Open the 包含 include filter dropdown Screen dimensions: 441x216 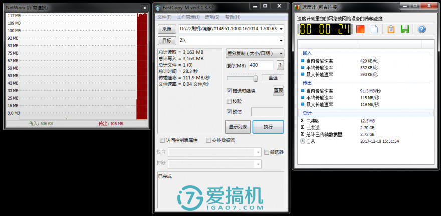coord(258,152)
